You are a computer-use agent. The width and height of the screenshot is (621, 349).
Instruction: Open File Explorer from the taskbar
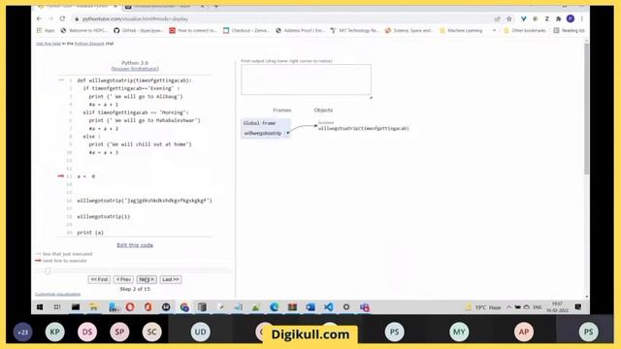pos(93,307)
